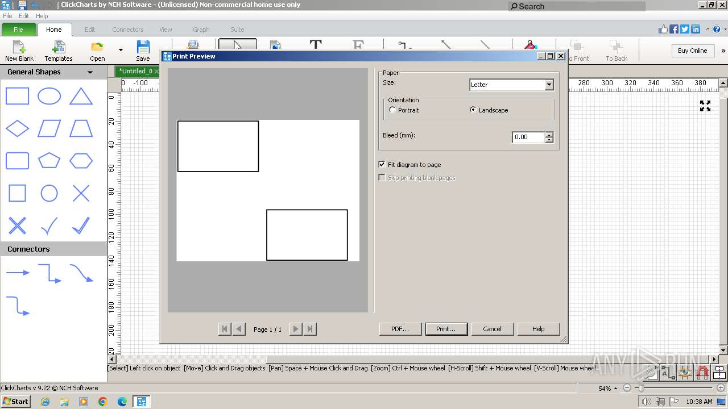Open the Edit menu in menu bar
The width and height of the screenshot is (728, 409).
coord(24,16)
